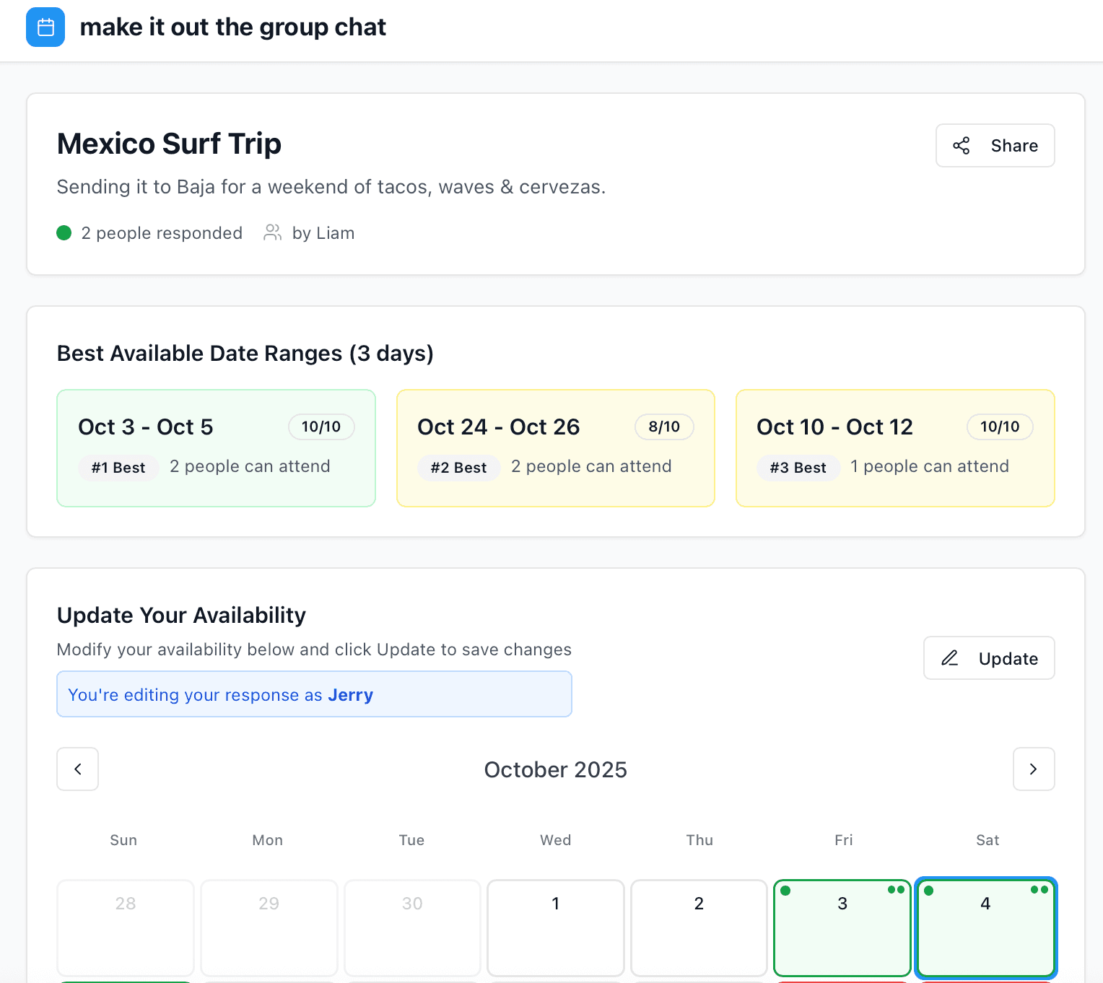This screenshot has height=983, width=1103.
Task: Click the blue calendar app logo
Action: [x=45, y=27]
